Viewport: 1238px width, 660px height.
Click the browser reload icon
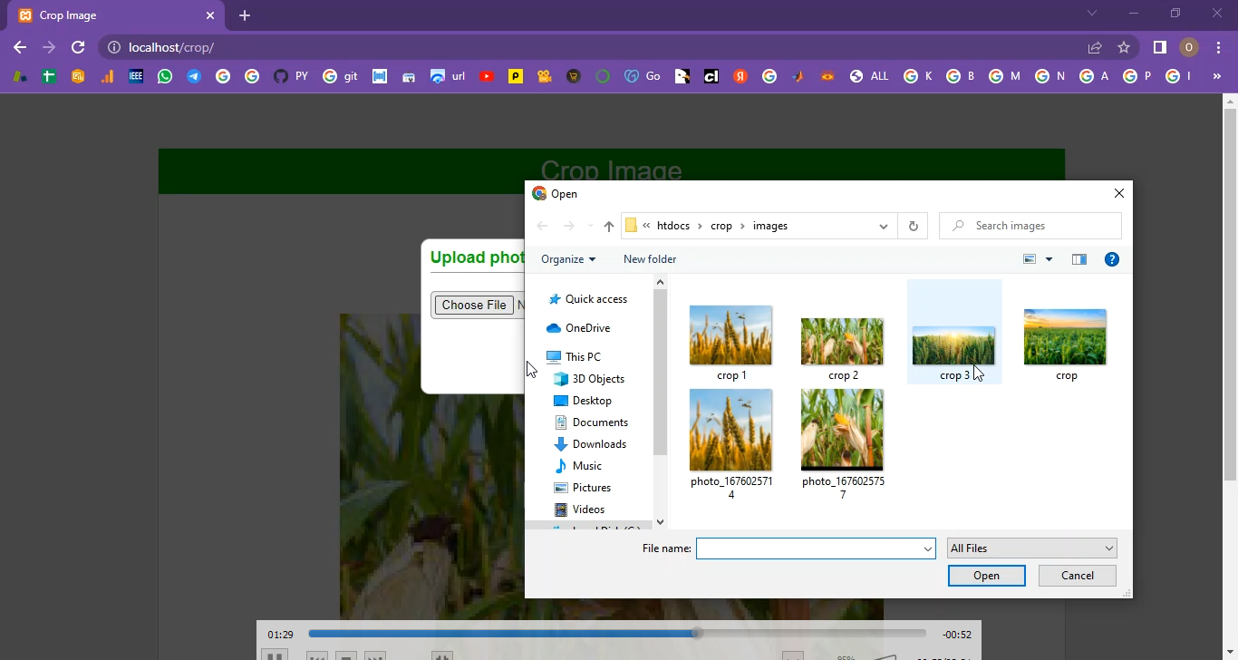coord(78,47)
